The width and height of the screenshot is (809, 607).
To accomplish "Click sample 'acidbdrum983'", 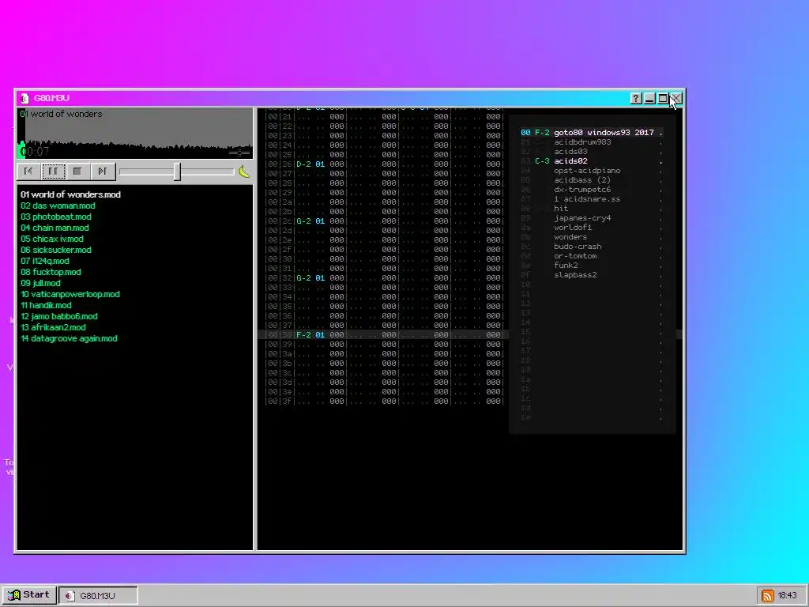I will point(582,142).
